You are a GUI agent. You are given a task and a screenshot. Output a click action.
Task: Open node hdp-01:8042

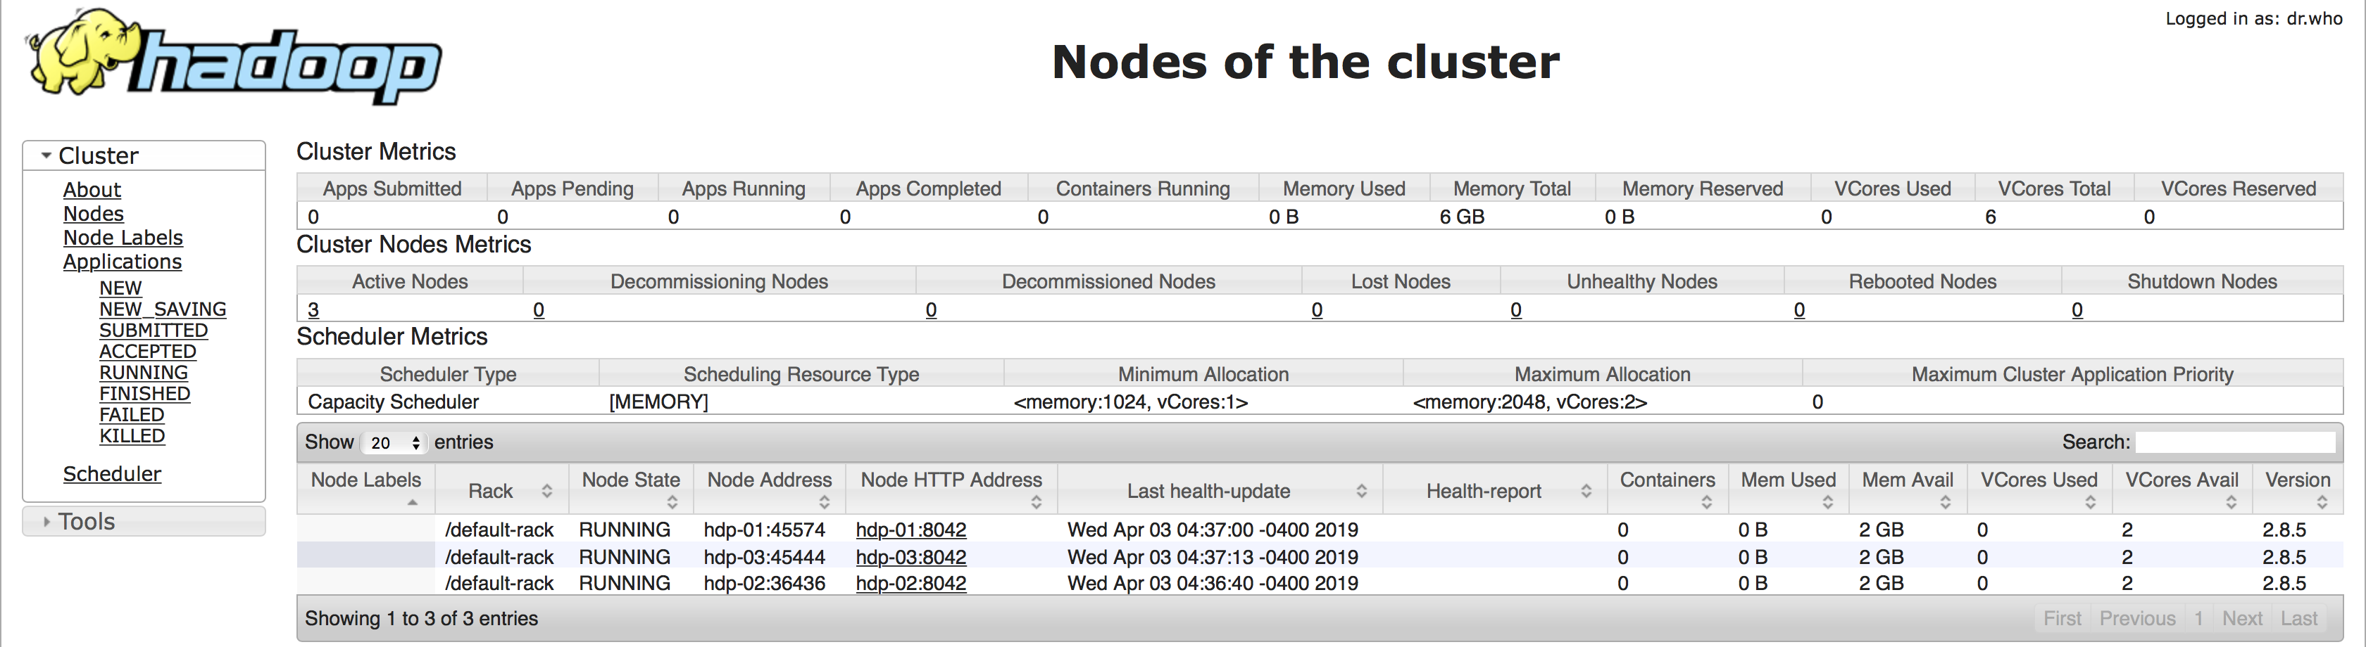pos(910,530)
